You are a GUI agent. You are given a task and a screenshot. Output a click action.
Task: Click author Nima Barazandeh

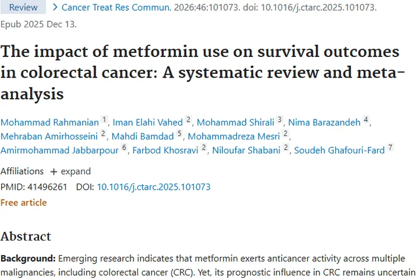[x=324, y=122]
